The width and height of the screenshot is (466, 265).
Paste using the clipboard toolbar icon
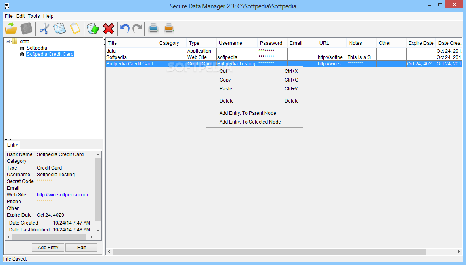(x=75, y=29)
